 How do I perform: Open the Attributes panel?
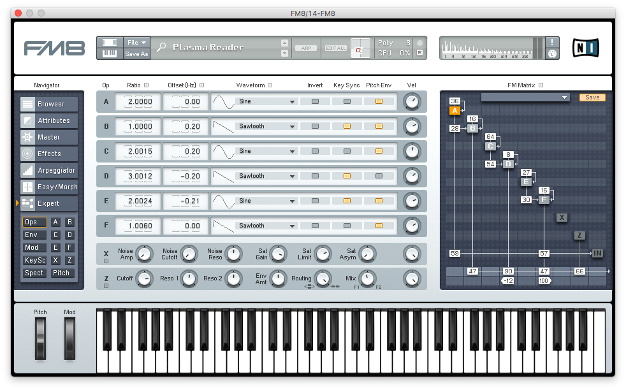pyautogui.click(x=48, y=120)
